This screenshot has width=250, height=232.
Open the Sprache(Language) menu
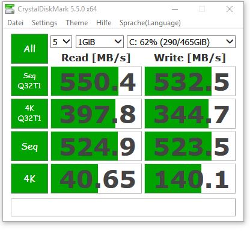pyautogui.click(x=150, y=23)
